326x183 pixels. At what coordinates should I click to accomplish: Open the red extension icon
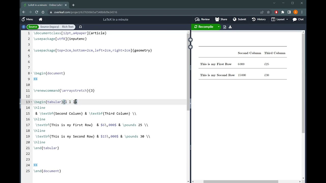pos(276,12)
